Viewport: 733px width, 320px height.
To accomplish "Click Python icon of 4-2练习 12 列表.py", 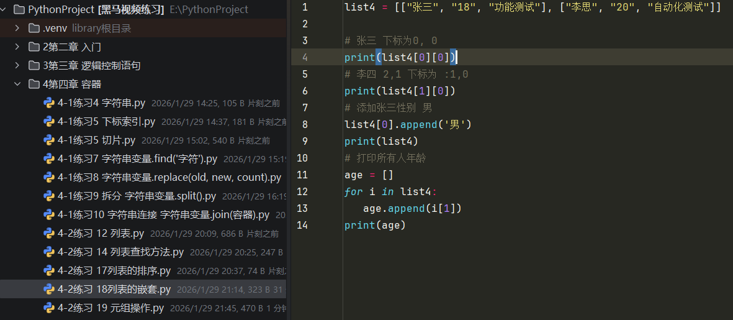I will click(49, 234).
